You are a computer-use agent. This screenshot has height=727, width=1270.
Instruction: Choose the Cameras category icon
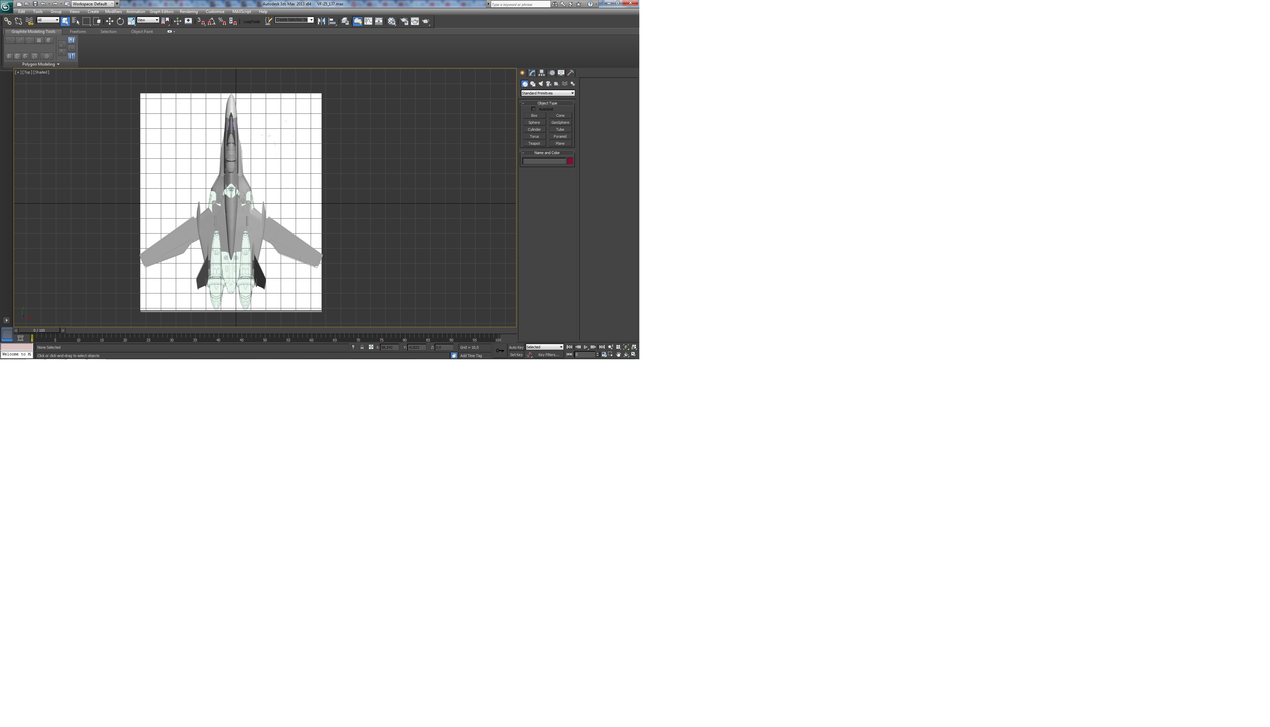tap(548, 84)
